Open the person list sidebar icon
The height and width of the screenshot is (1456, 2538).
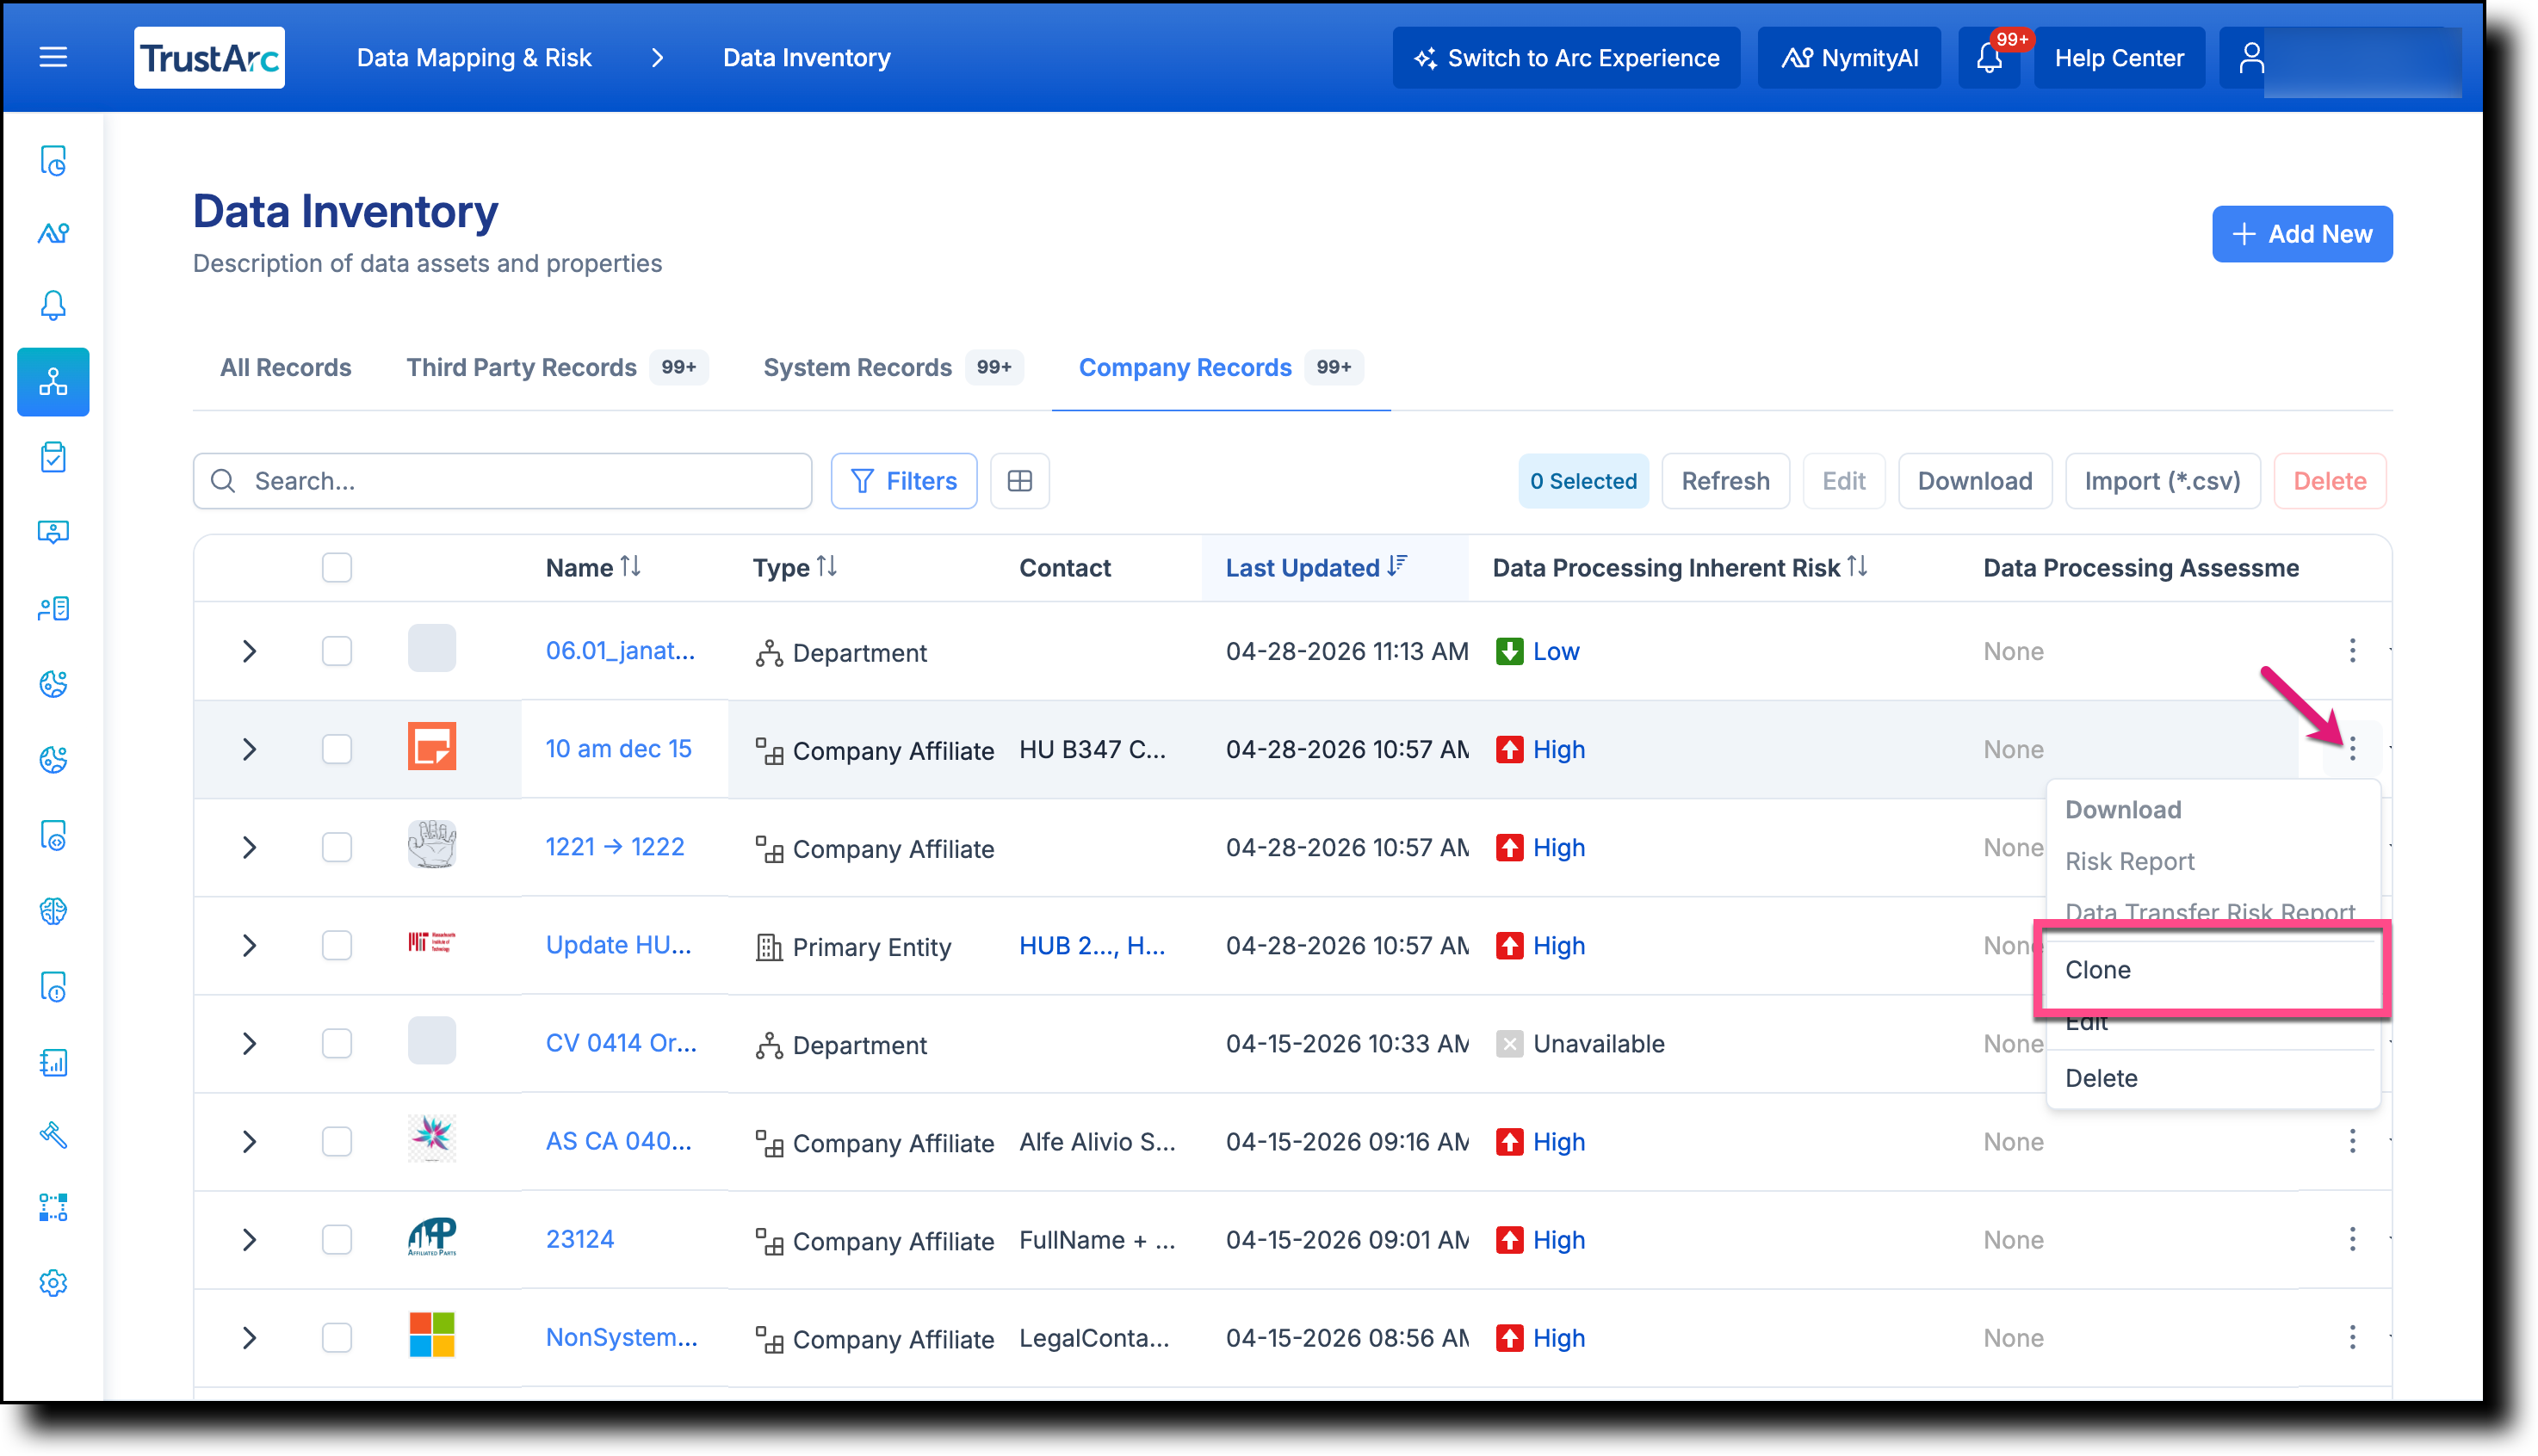(53, 608)
